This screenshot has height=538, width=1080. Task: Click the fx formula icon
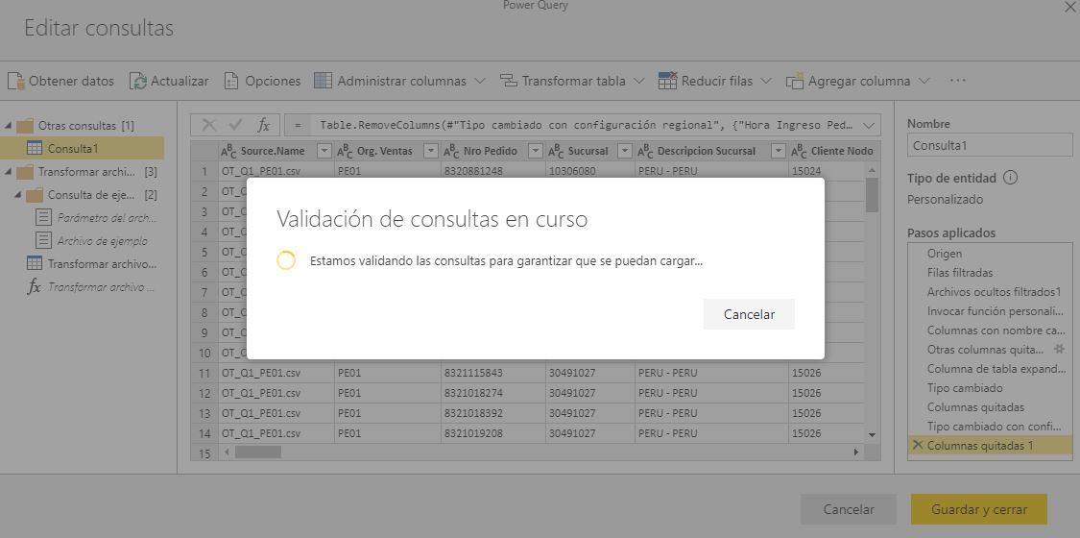(x=264, y=125)
